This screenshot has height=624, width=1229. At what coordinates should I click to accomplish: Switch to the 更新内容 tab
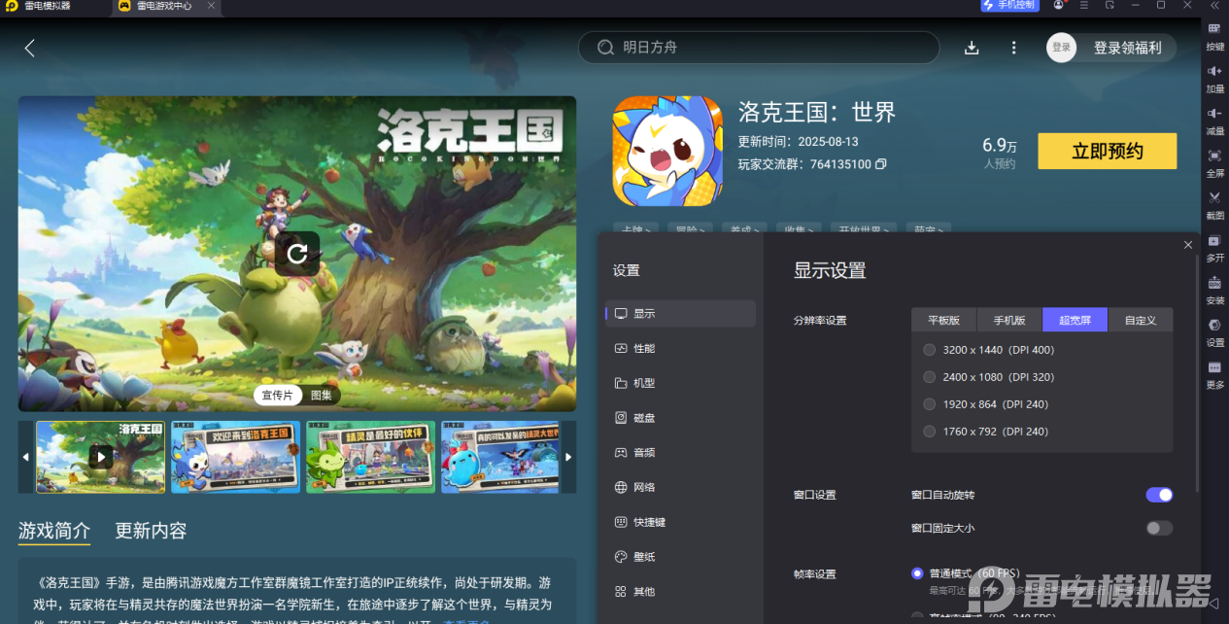[x=151, y=531]
